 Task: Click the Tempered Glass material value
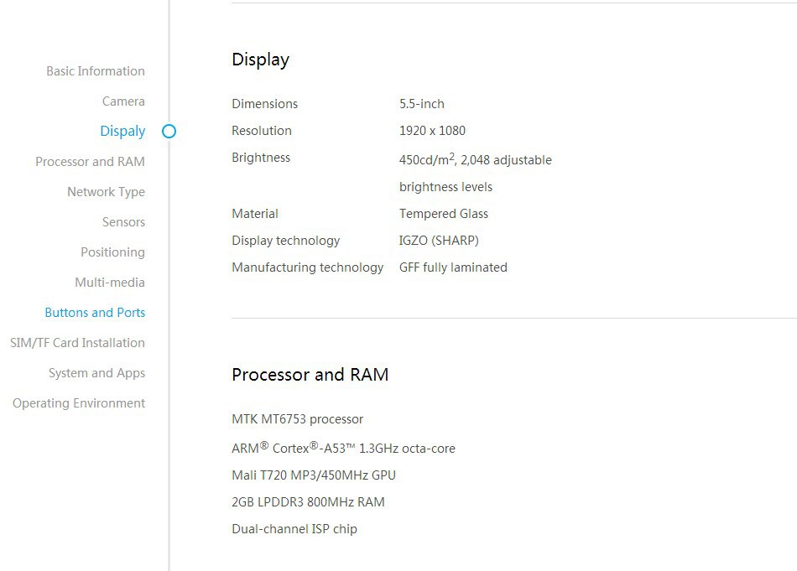[x=443, y=214]
